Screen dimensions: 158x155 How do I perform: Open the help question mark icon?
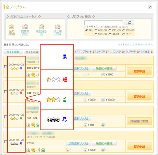coord(150,7)
